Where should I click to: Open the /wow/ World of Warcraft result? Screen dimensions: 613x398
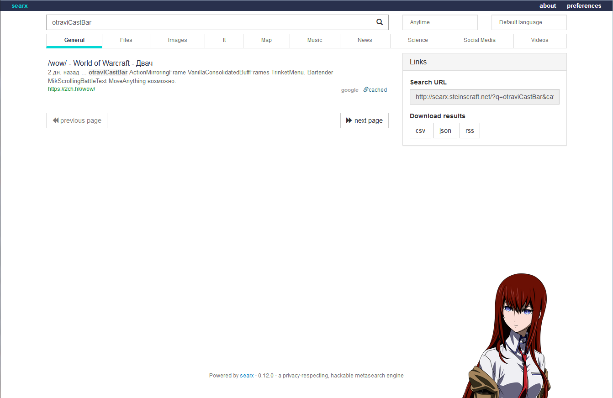click(x=100, y=63)
